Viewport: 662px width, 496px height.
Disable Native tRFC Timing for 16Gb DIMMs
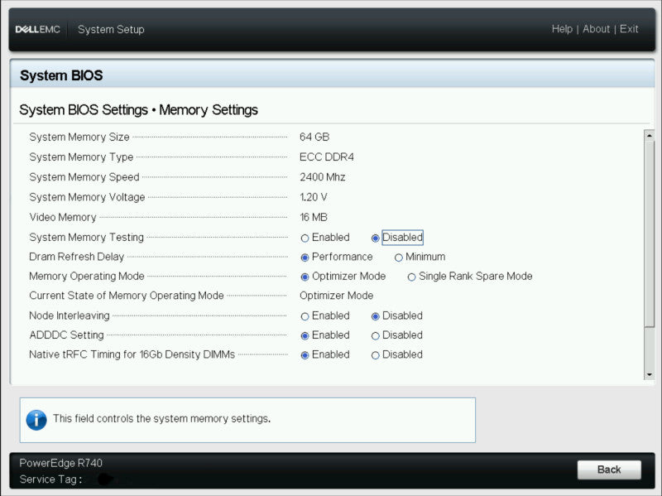coord(375,355)
